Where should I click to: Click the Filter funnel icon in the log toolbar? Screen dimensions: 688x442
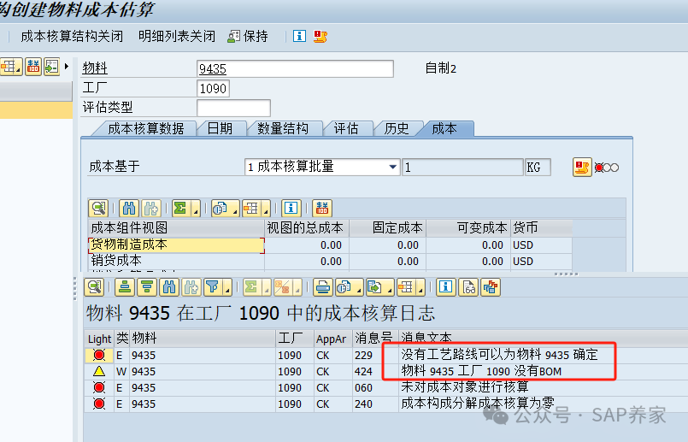213,287
